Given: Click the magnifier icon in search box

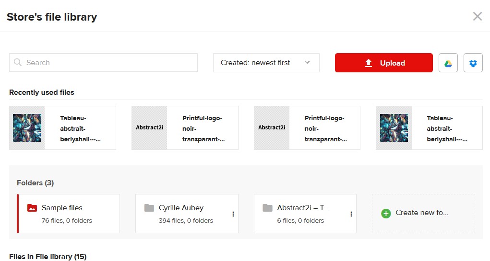Looking at the screenshot, I should (18, 62).
